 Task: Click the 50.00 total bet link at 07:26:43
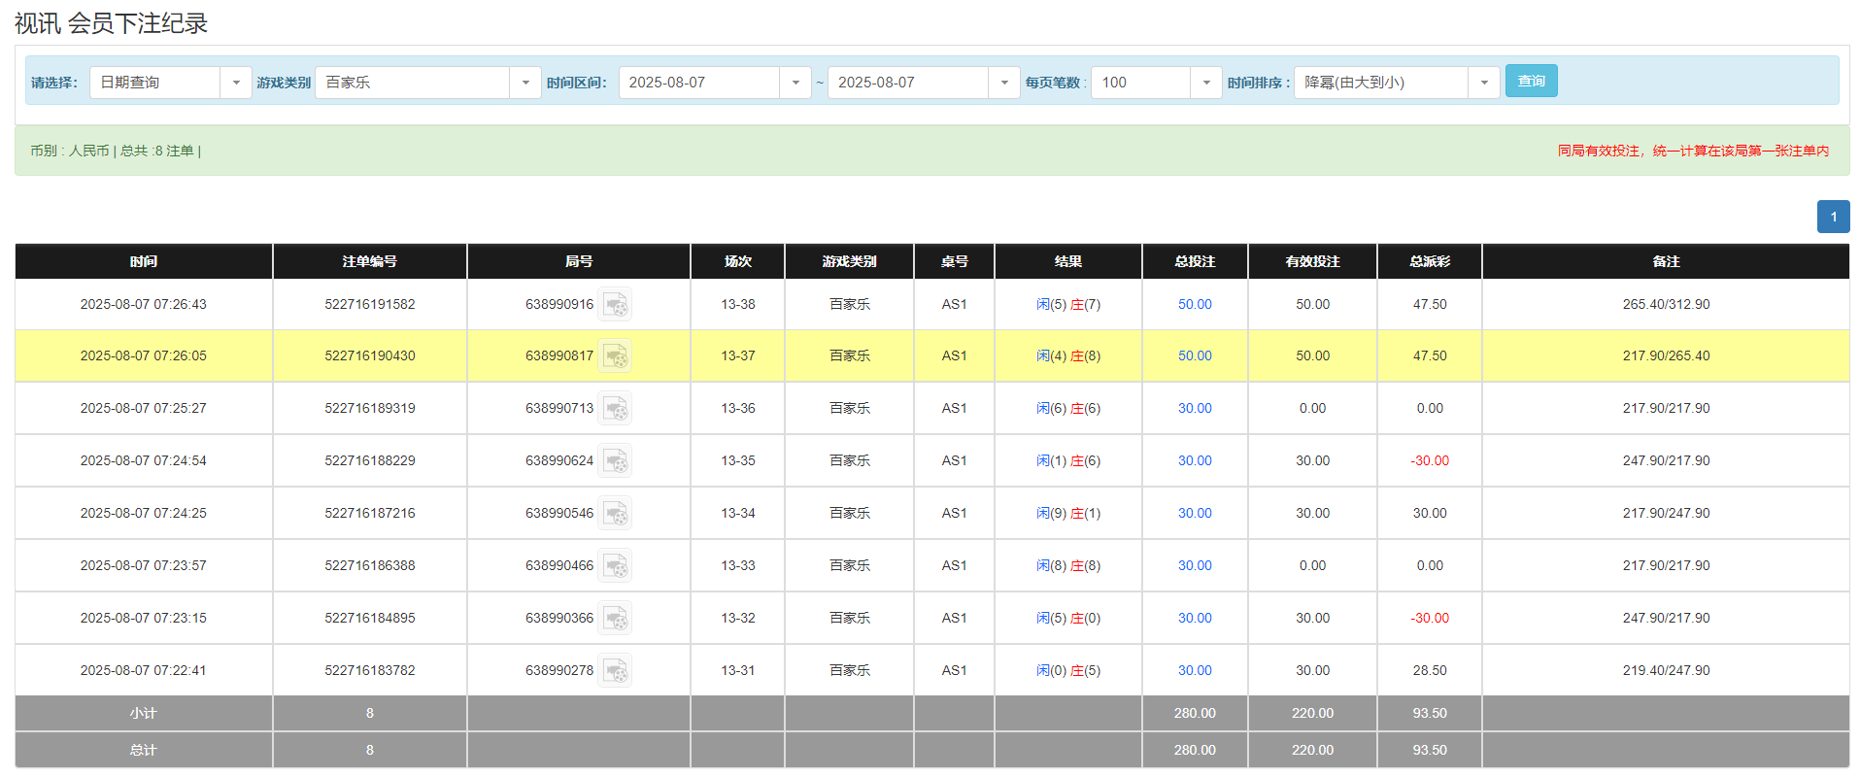coord(1195,305)
